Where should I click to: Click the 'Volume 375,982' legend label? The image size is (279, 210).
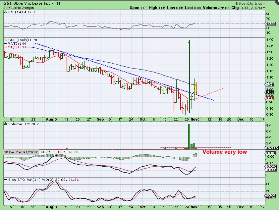point(23,124)
